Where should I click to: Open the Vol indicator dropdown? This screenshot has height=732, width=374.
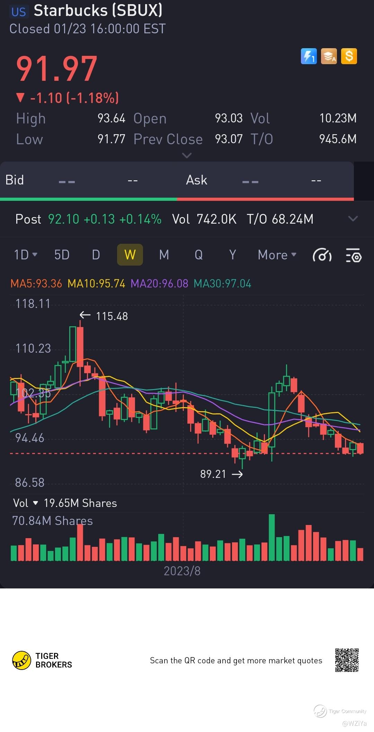point(25,503)
